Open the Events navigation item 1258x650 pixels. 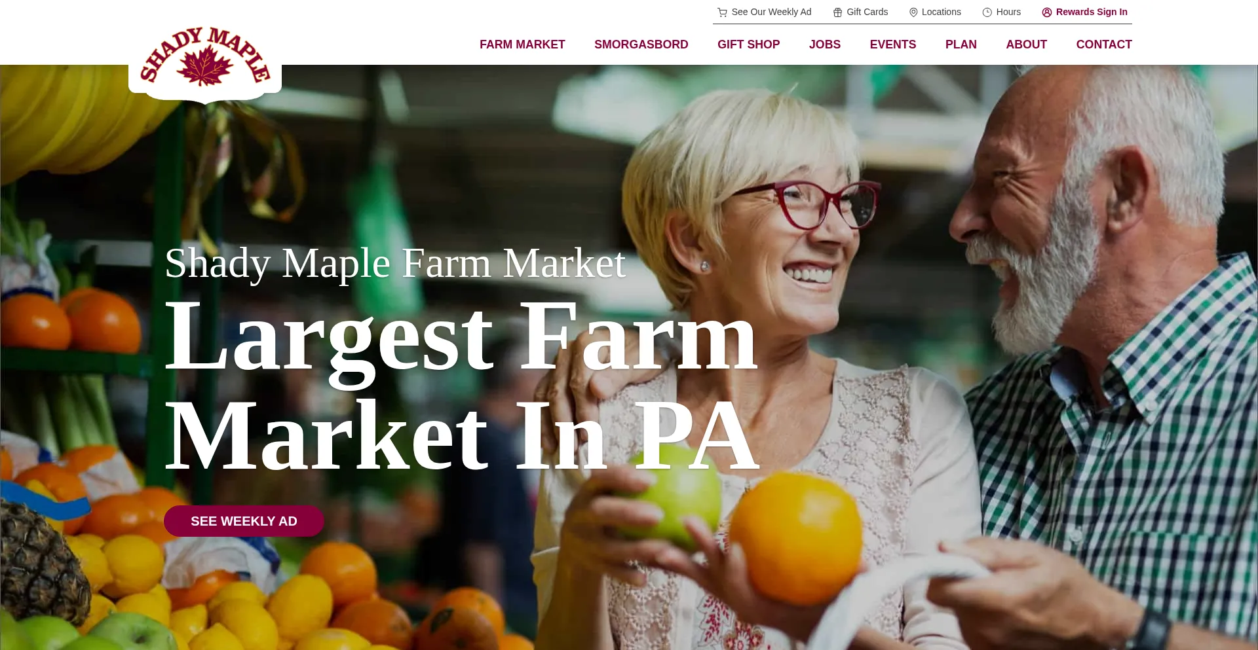click(x=892, y=45)
